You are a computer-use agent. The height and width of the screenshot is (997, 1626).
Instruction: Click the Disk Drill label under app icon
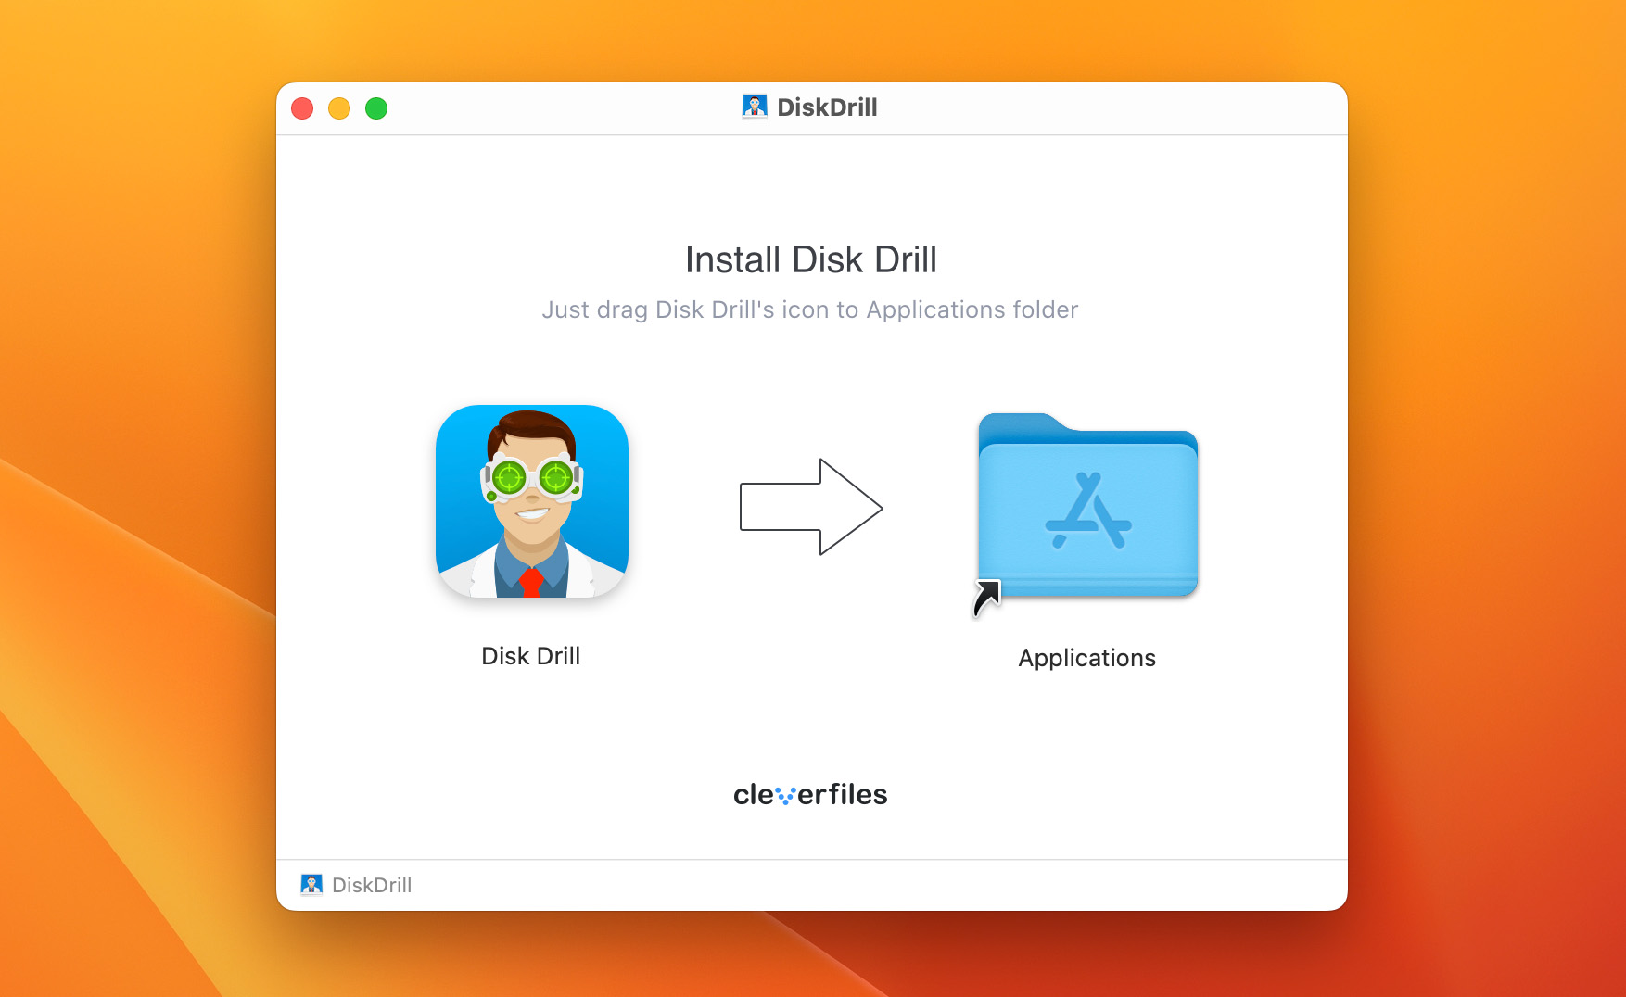(531, 656)
